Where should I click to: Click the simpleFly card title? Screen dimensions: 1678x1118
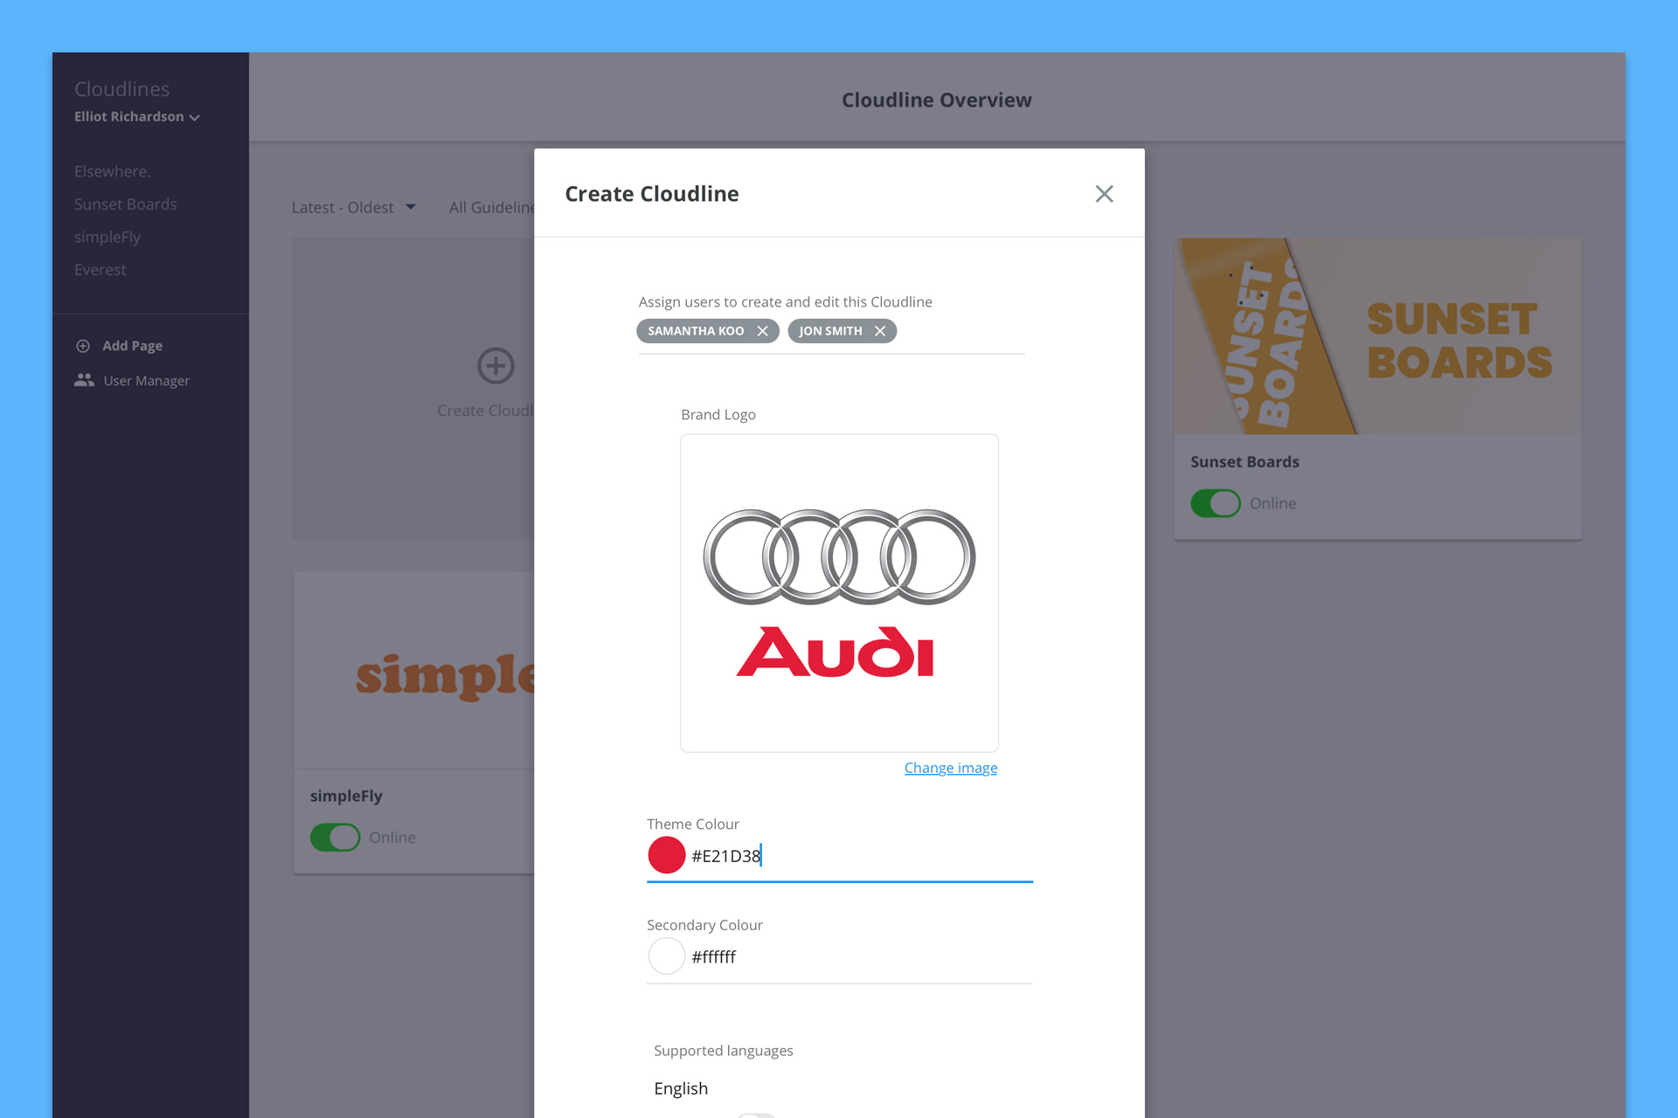(x=346, y=797)
